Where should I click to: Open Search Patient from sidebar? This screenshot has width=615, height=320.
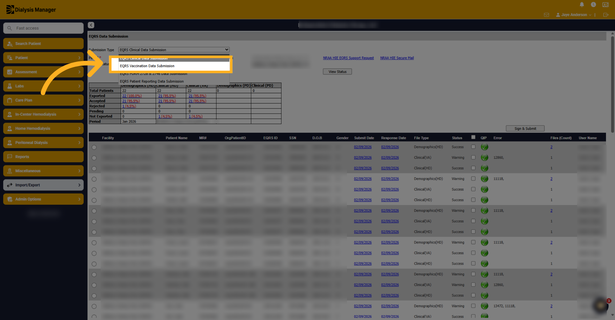click(43, 44)
